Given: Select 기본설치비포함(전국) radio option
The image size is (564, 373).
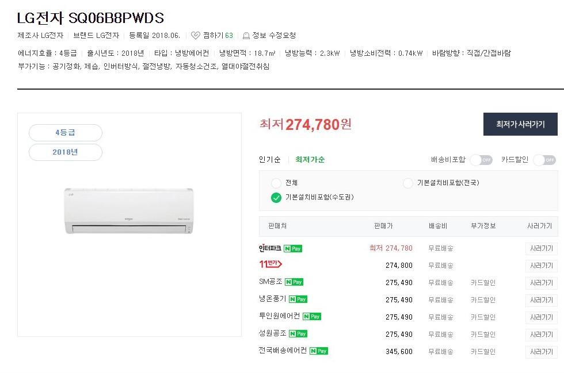Looking at the screenshot, I should 407,183.
